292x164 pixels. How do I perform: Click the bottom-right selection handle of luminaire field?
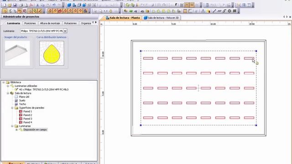point(256,125)
